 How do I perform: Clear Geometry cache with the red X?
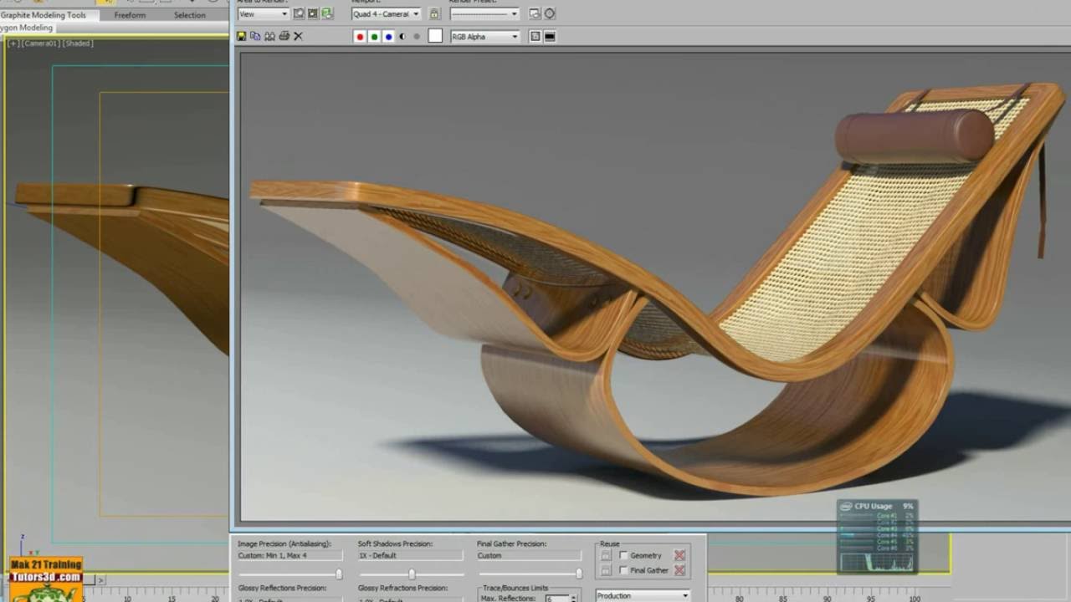(679, 555)
